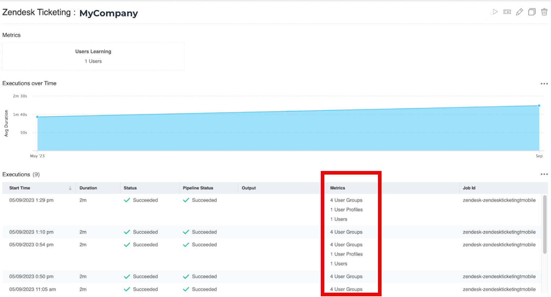This screenshot has width=551, height=297.
Task: Click the Job Id column header
Action: (x=469, y=188)
